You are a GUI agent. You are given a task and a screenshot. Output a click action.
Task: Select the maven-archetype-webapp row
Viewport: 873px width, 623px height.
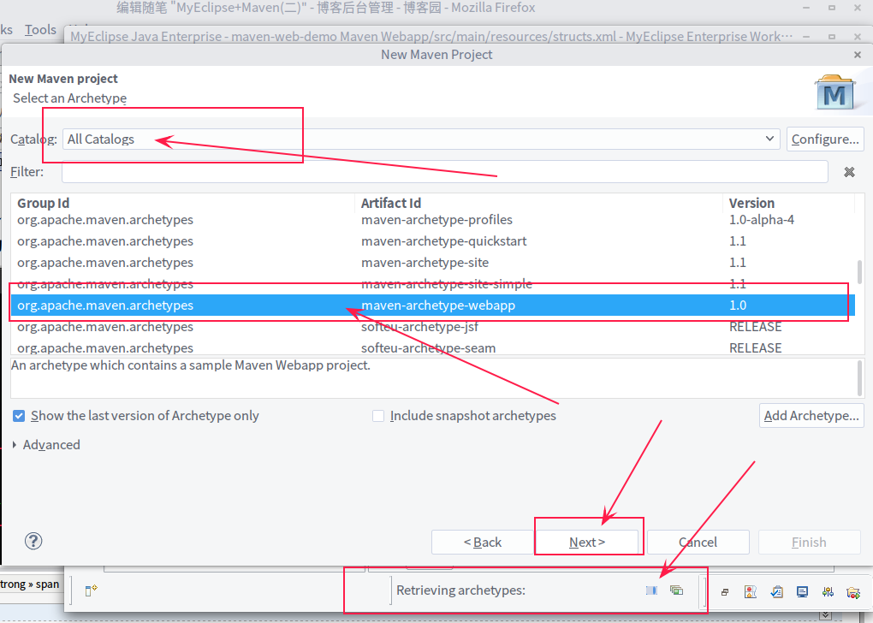coord(432,306)
